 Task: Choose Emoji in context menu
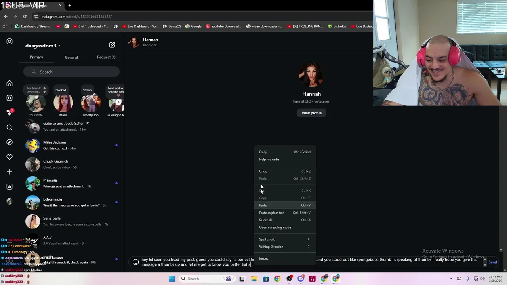(x=285, y=152)
